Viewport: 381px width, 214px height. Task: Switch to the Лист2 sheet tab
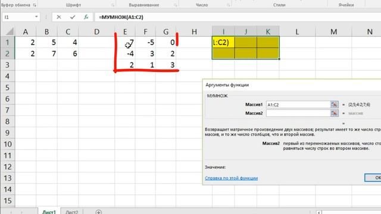[x=71, y=212]
